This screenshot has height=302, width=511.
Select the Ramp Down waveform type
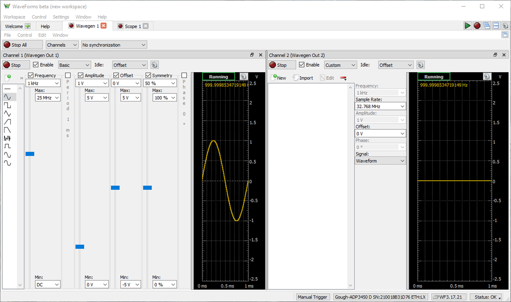[8, 130]
